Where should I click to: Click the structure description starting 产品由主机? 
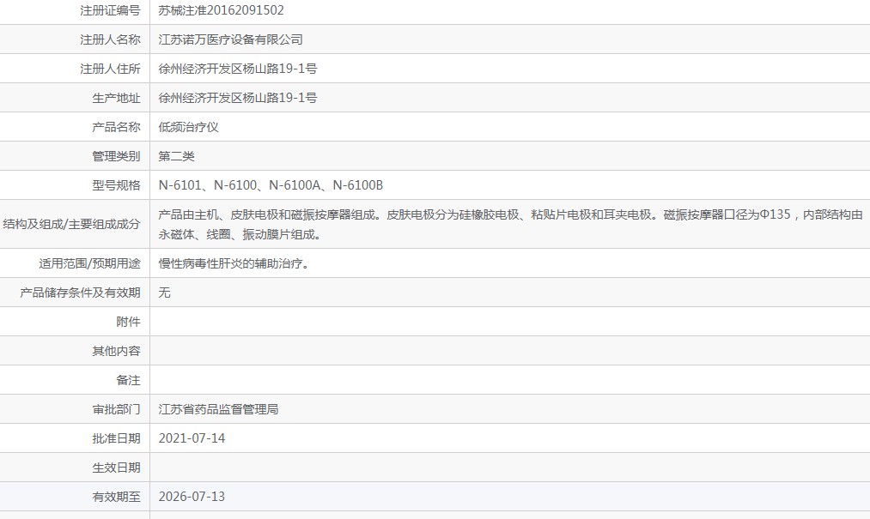pyautogui.click(x=510, y=225)
